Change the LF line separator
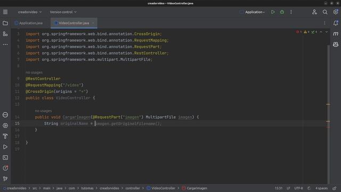 tap(288, 188)
